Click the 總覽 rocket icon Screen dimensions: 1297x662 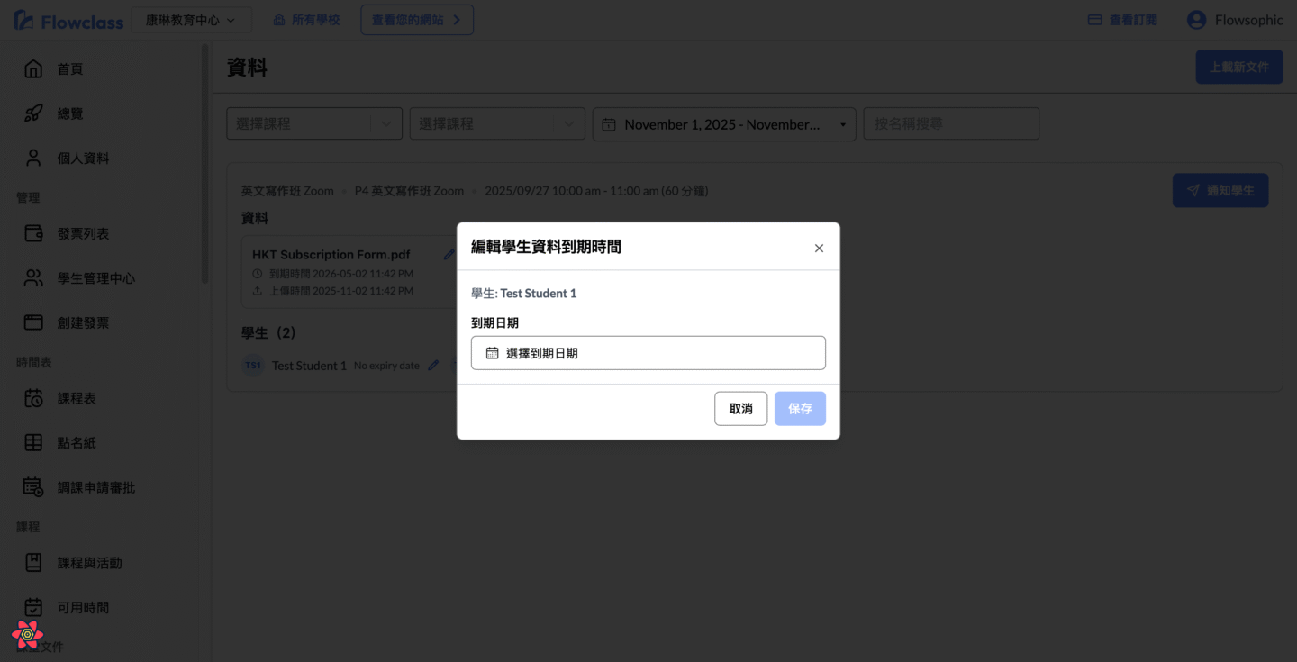pyautogui.click(x=33, y=113)
